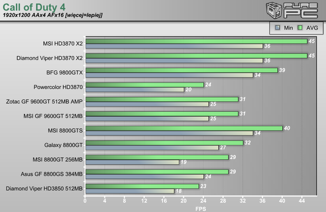Click the Min bar for MSI 8800GT 256MB

pyautogui.click(x=132, y=162)
